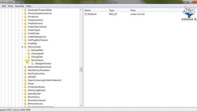Click the cleanuppath folder icon

pyautogui.click(x=29, y=53)
